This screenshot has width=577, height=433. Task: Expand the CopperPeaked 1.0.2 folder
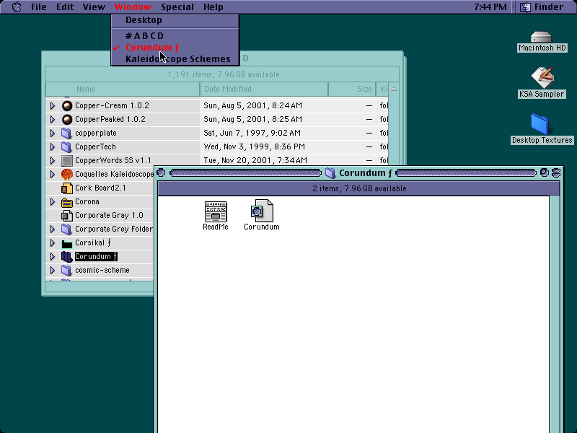click(53, 119)
